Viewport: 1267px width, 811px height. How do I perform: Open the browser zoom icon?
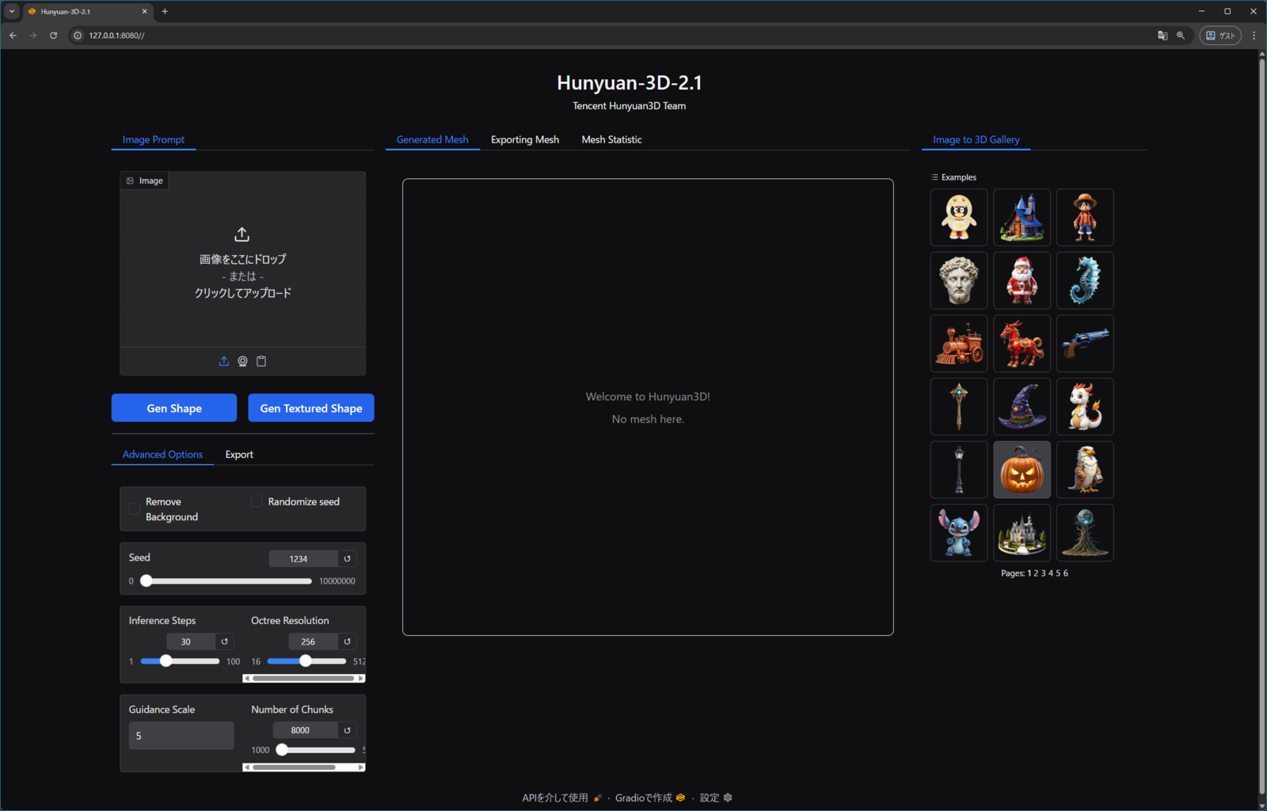tap(1181, 36)
